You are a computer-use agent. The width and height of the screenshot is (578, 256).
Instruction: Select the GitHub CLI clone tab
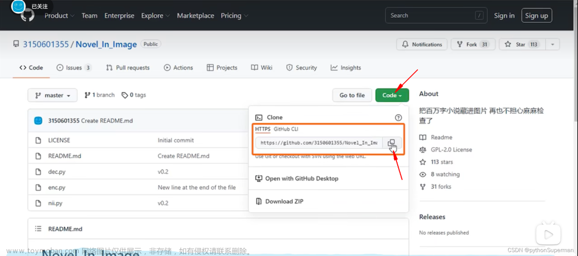pyautogui.click(x=286, y=129)
